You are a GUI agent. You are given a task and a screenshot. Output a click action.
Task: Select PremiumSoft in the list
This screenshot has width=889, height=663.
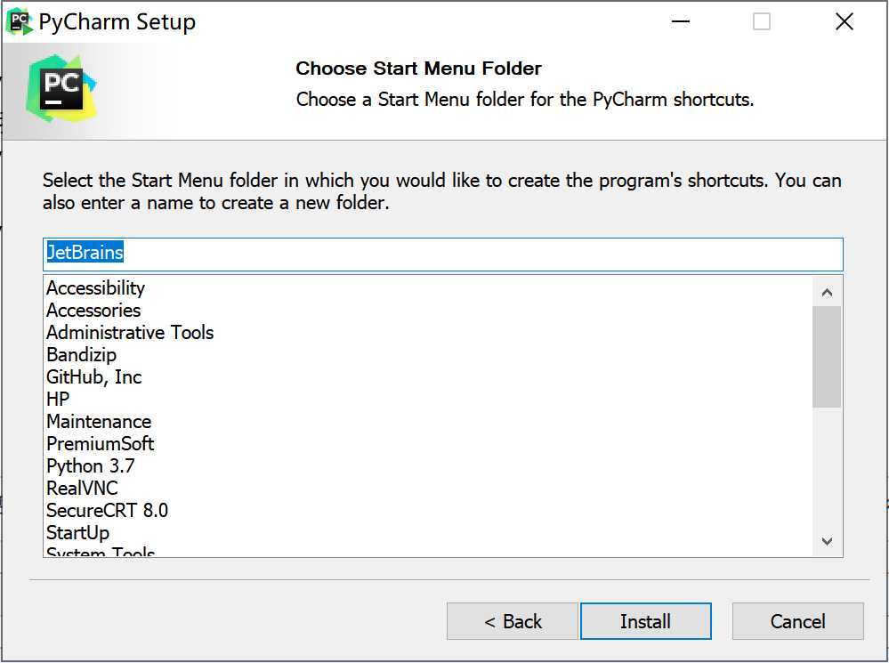pyautogui.click(x=100, y=444)
